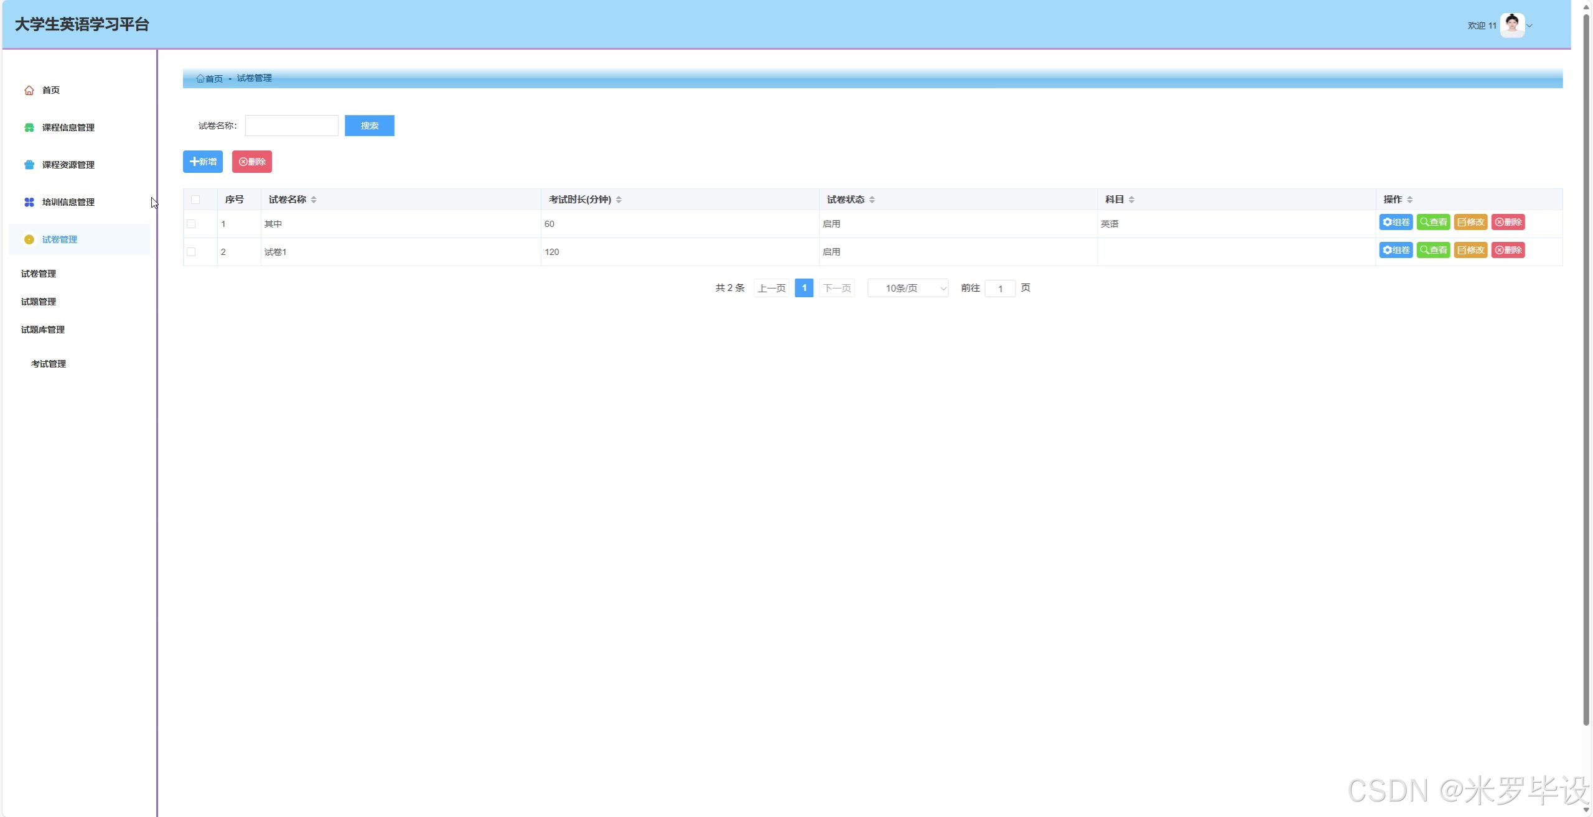Click the page scrollbar on right edge

[x=1586, y=367]
